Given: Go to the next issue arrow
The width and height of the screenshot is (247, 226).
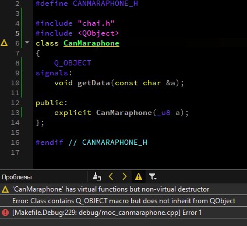Looking at the screenshot, I should 125,176.
